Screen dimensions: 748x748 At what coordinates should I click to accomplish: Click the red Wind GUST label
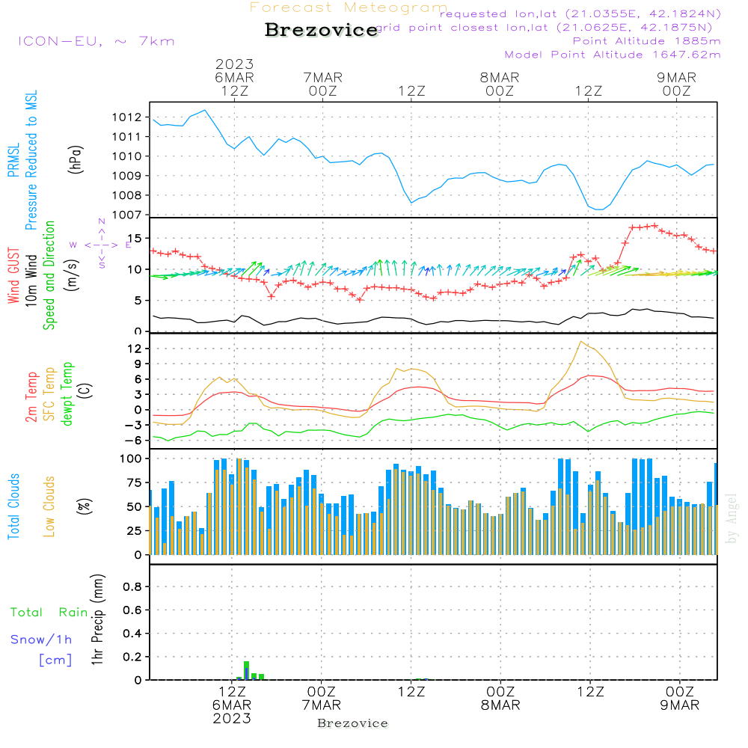point(13,277)
